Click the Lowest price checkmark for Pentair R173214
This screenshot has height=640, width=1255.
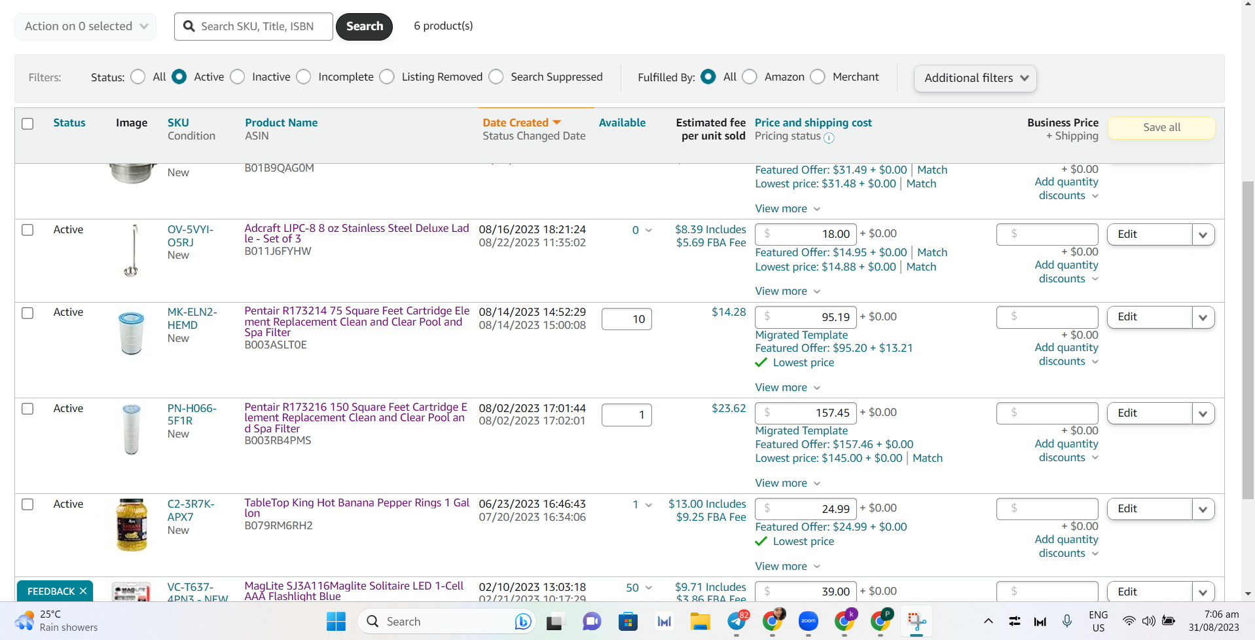pos(761,362)
